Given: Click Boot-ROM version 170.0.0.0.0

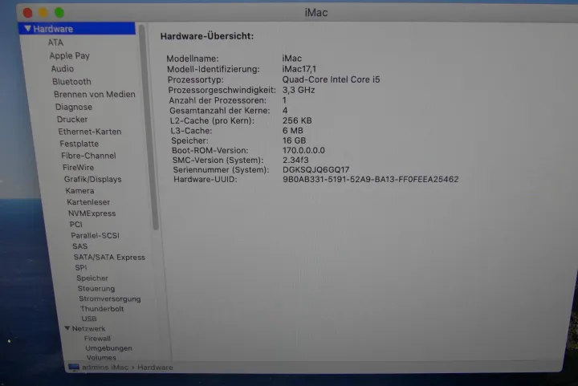Looking at the screenshot, I should coord(303,150).
